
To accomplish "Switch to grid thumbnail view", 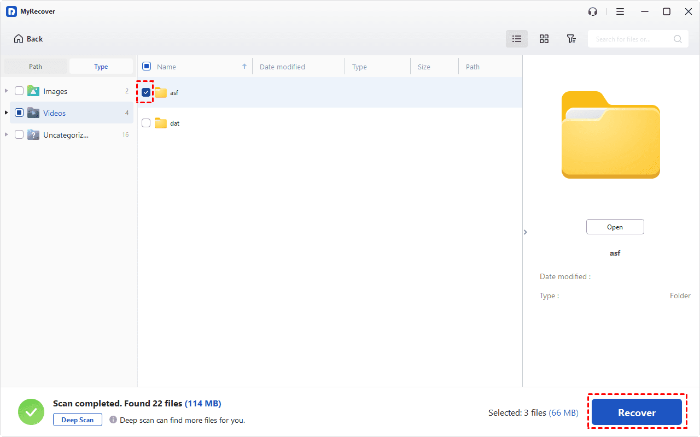I will pos(544,39).
